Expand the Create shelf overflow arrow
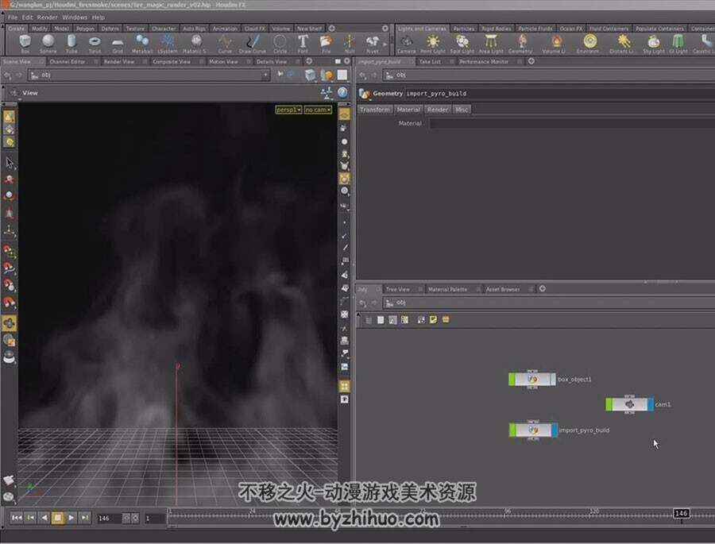Viewport: 715px width, 544px height. 385,44
